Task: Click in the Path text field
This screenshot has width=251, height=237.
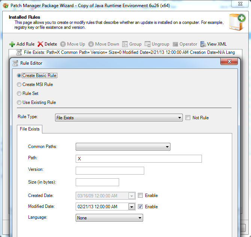Action: [139, 159]
